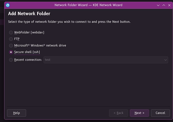The image size is (173, 122).
Task: Choose the FTP radio option
Action: coord(11,39)
